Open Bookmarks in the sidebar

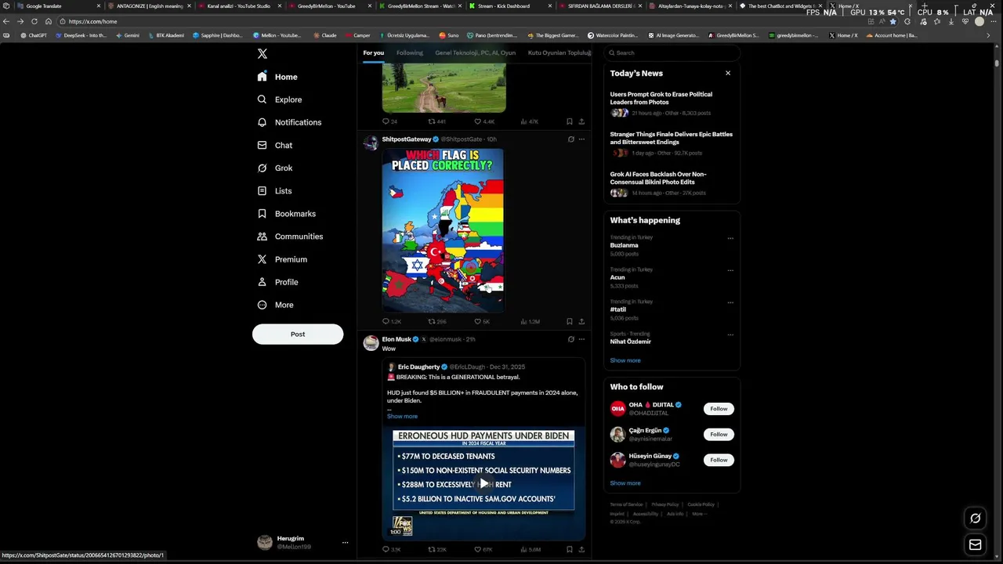[x=287, y=213]
